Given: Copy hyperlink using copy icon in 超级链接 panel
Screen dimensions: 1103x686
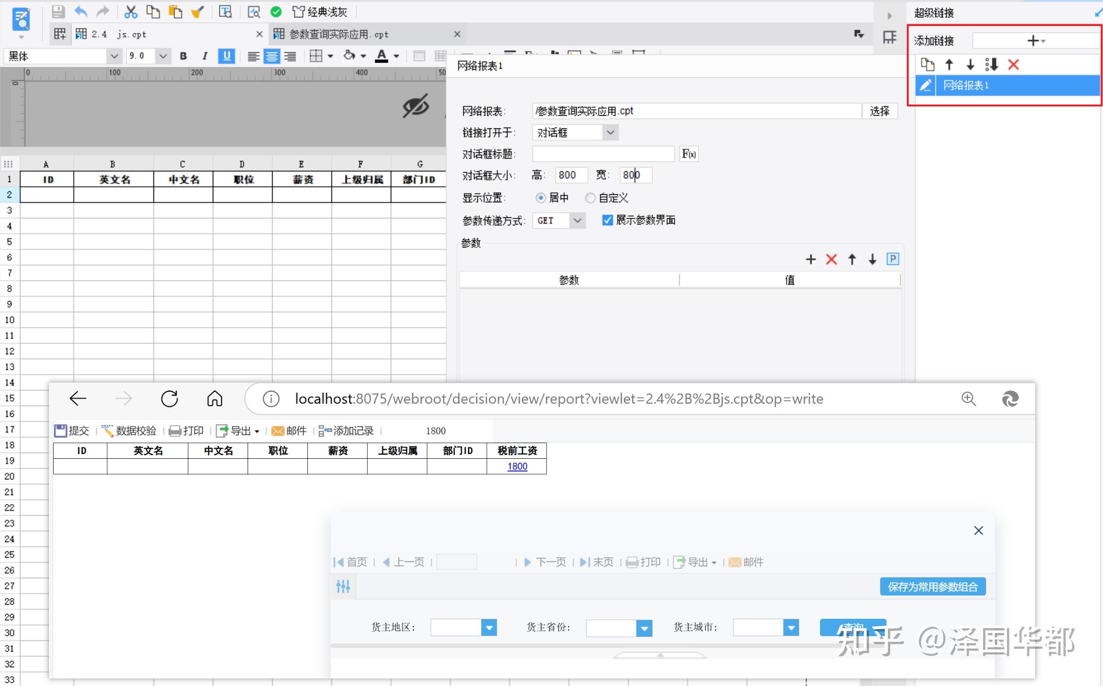Looking at the screenshot, I should tap(927, 64).
